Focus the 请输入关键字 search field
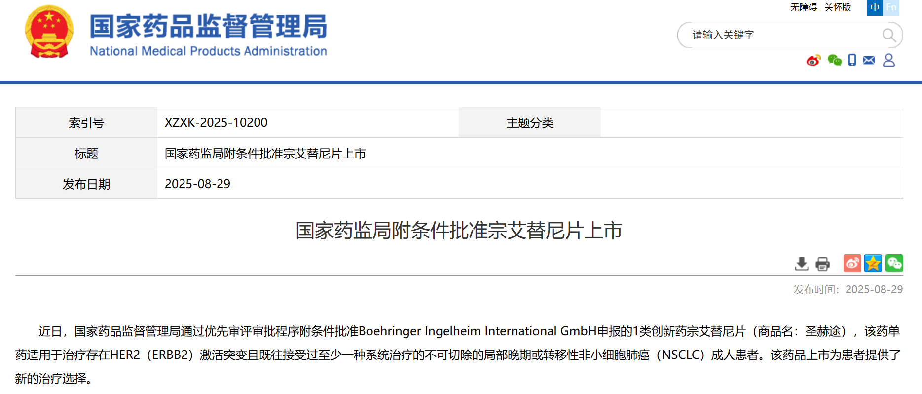The width and height of the screenshot is (922, 394). (x=779, y=35)
